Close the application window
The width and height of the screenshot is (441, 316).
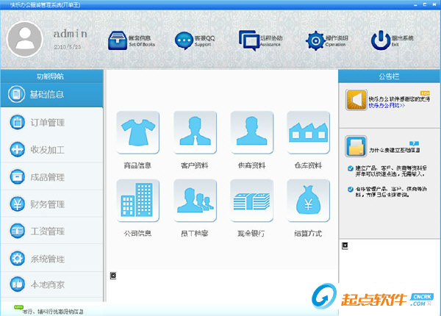434,5
